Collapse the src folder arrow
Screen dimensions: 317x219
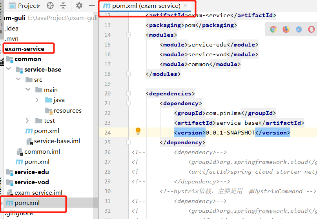(18, 79)
